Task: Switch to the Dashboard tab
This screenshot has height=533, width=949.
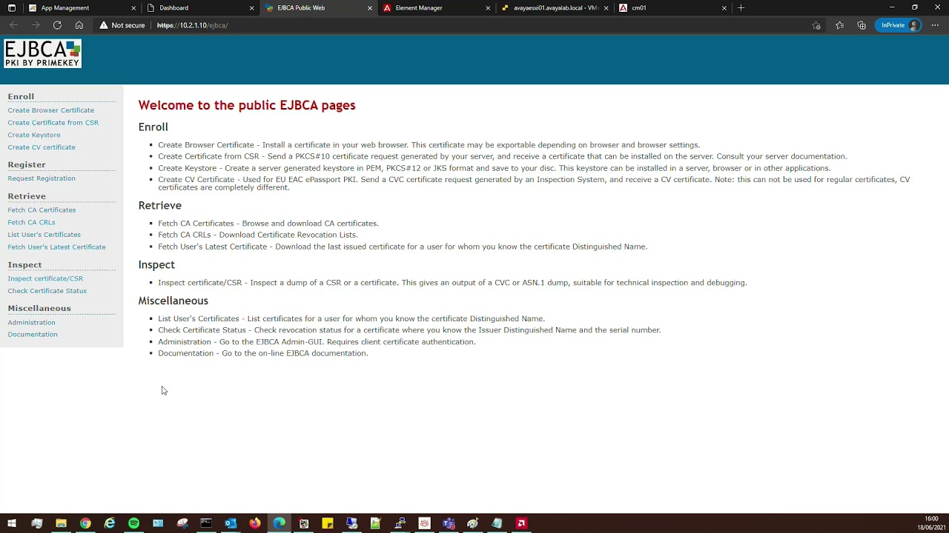Action: tap(200, 7)
